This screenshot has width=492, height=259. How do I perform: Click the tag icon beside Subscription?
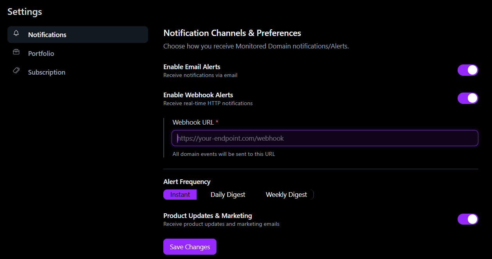(16, 71)
